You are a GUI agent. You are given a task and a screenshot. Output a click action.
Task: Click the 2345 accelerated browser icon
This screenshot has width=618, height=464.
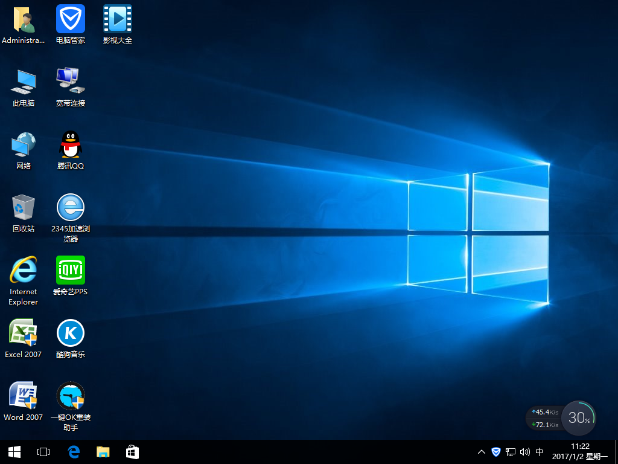(71, 208)
